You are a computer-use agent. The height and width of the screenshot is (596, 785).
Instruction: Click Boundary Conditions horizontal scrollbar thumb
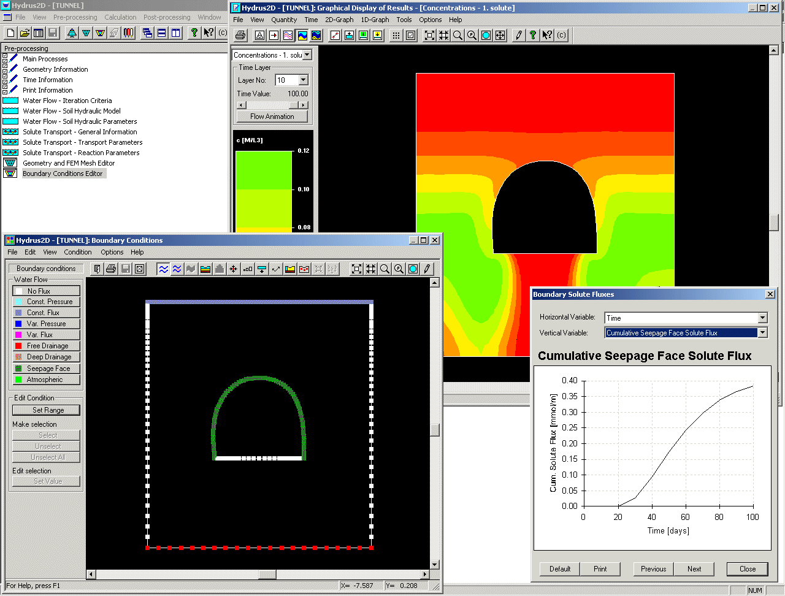coord(267,575)
